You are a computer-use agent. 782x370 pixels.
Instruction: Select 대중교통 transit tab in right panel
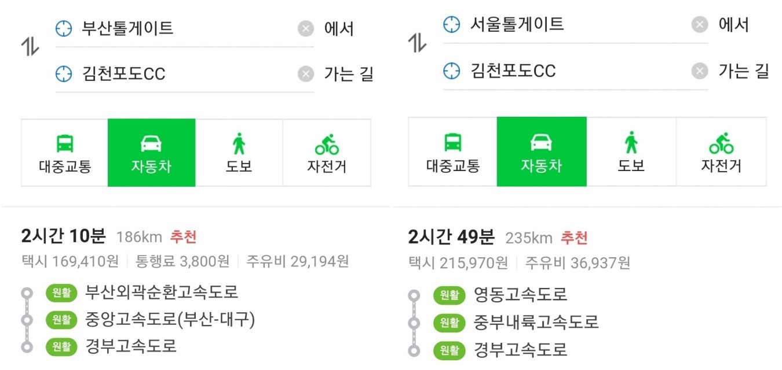(x=452, y=152)
